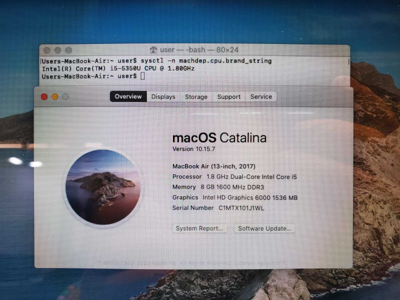Click the 'Memory' label
Viewport: 400px width, 300px height.
(184, 187)
